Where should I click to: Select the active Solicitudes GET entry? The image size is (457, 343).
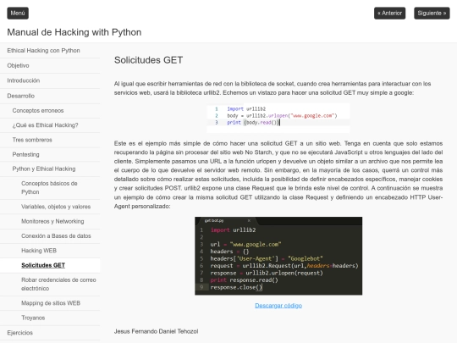50,265
